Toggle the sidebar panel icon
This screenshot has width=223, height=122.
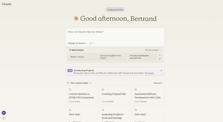pos(4,118)
